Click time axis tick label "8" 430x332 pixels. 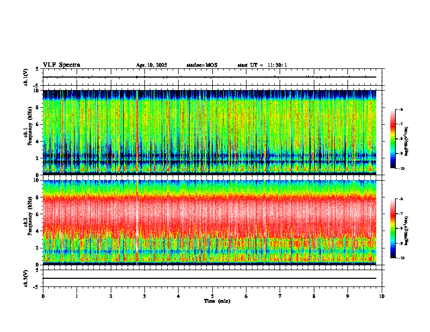click(314, 296)
